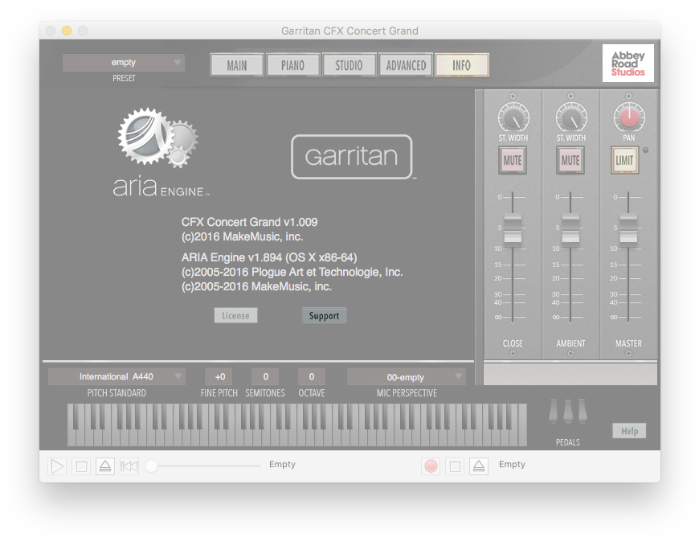
Task: Click the player play button
Action: point(57,466)
